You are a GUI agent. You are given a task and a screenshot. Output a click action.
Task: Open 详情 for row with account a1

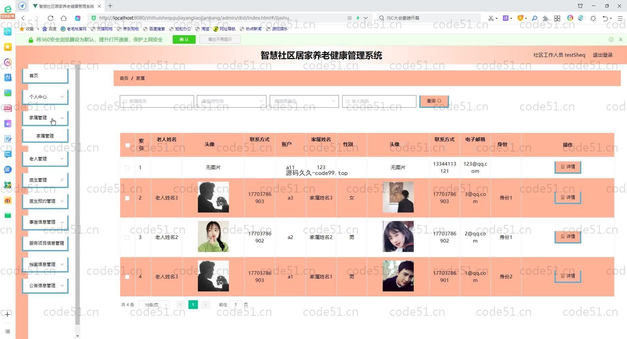568,276
